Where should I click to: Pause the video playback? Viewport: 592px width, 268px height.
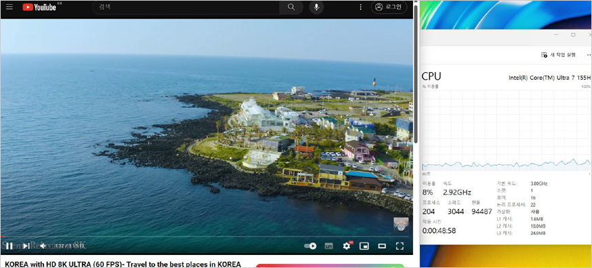[10, 246]
